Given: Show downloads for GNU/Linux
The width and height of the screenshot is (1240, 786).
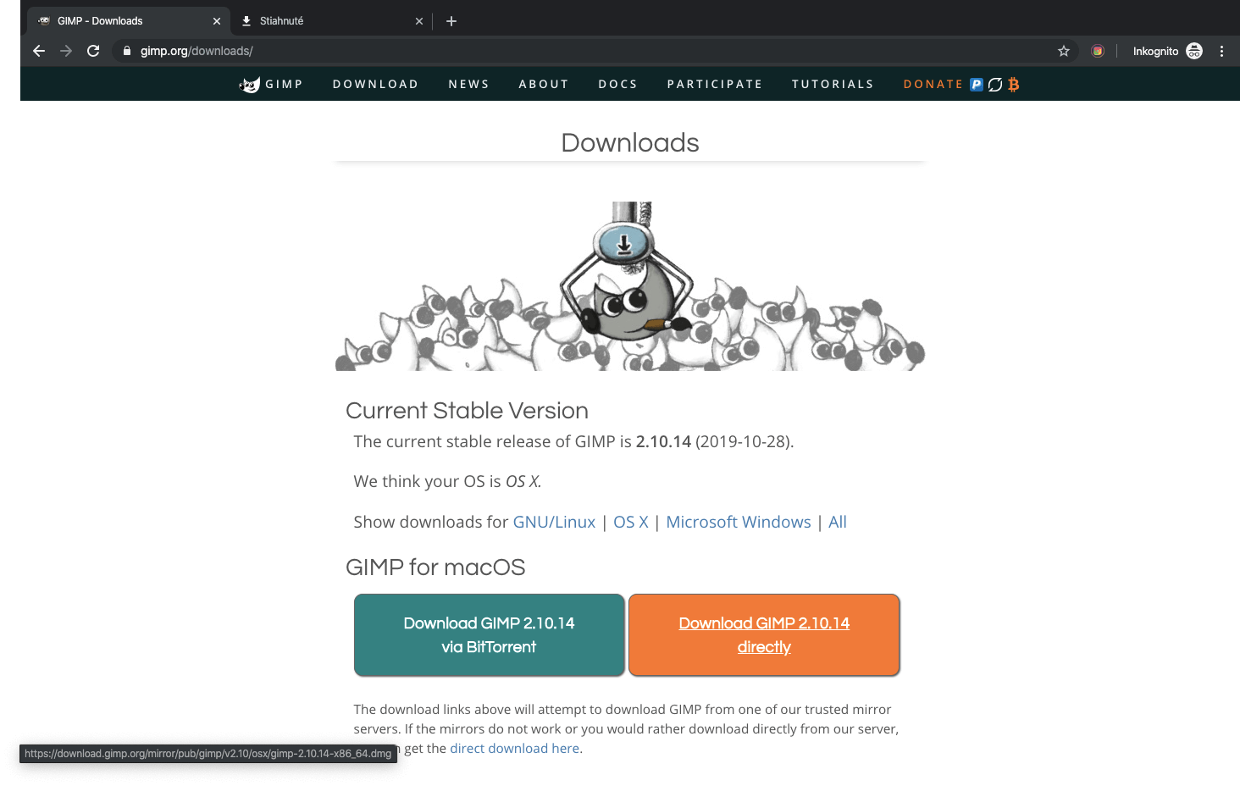Looking at the screenshot, I should coord(554,522).
